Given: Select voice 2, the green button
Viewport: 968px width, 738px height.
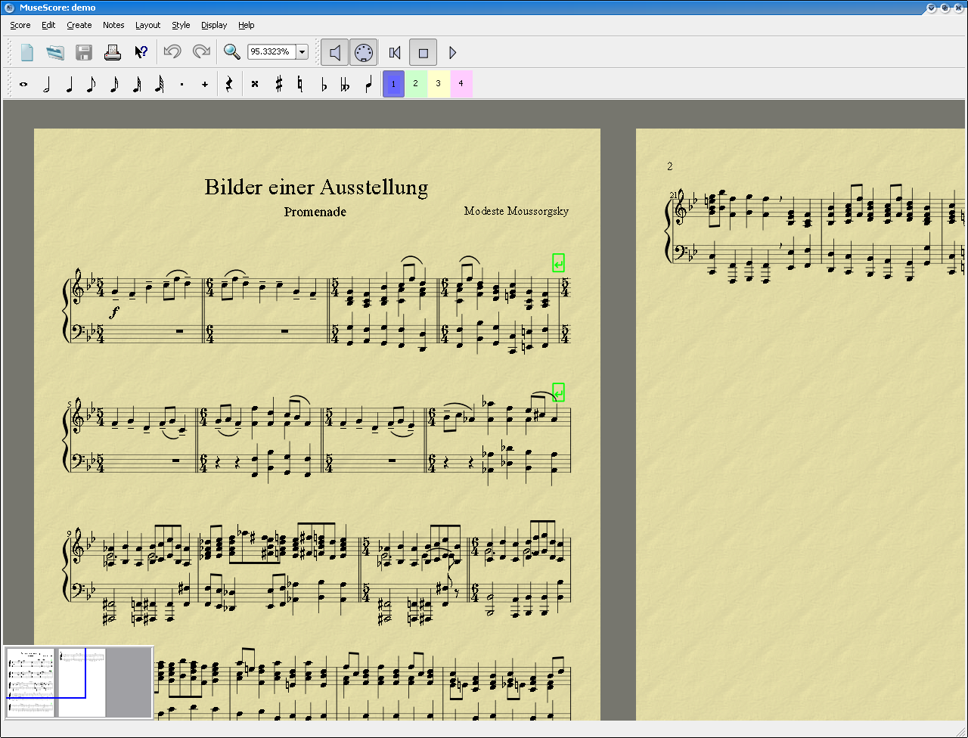Looking at the screenshot, I should 416,83.
